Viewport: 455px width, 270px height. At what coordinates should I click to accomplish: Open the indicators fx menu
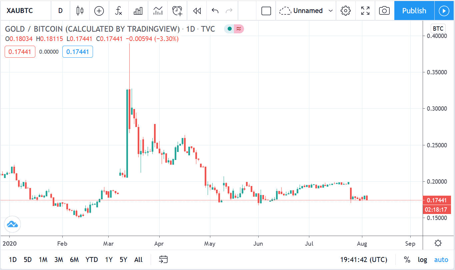click(x=118, y=11)
